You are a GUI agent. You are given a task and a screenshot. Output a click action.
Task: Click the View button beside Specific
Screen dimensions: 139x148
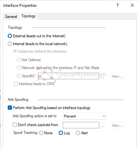[117, 76]
